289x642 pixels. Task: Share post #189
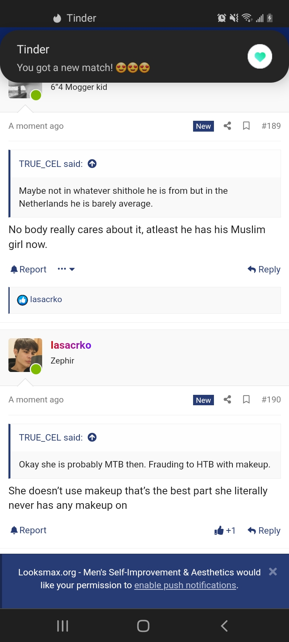[x=227, y=126]
